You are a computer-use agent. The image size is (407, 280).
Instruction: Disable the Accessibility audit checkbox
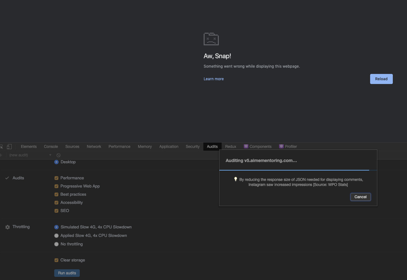pos(56,203)
